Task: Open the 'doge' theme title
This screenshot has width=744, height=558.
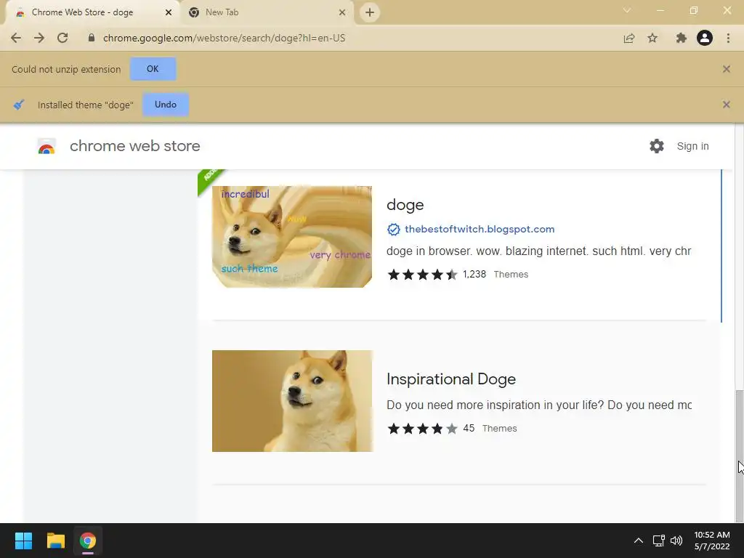Action: tap(405, 205)
